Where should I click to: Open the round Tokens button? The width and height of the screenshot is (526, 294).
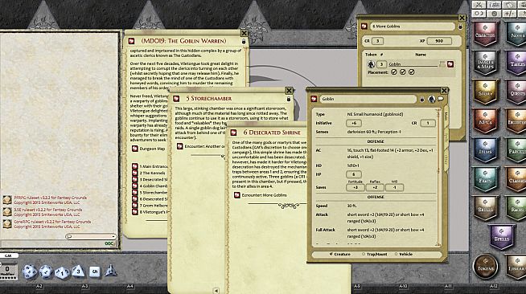[485, 267]
